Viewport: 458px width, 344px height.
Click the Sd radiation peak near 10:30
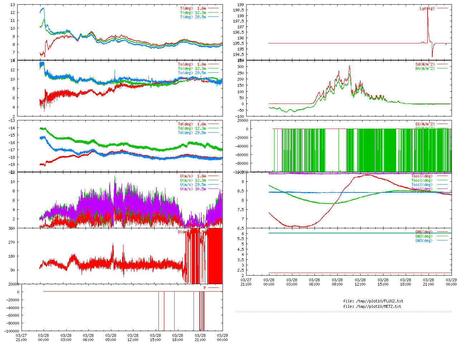350,66
